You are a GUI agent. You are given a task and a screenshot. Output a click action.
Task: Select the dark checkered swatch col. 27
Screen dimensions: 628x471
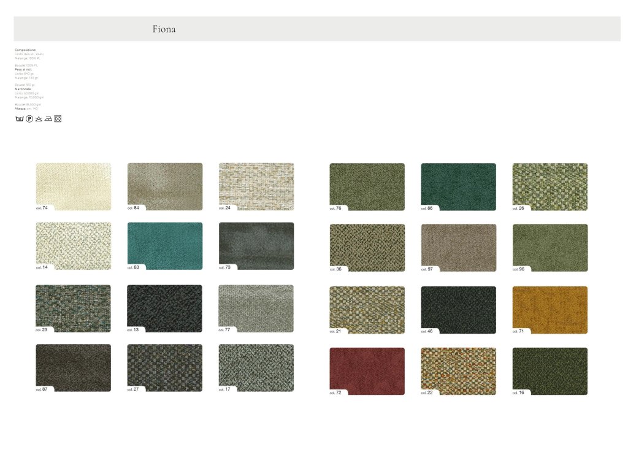[x=164, y=367]
